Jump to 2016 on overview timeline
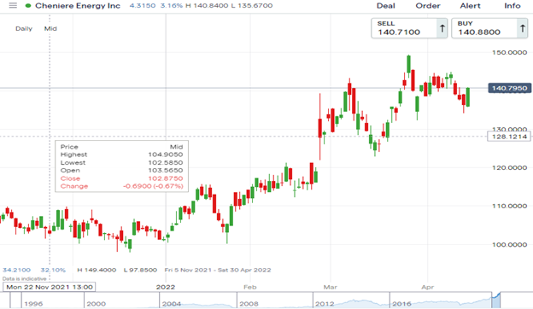 pyautogui.click(x=401, y=304)
